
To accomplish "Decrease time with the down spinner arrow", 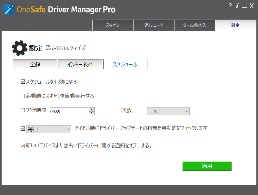I will click(92, 113).
